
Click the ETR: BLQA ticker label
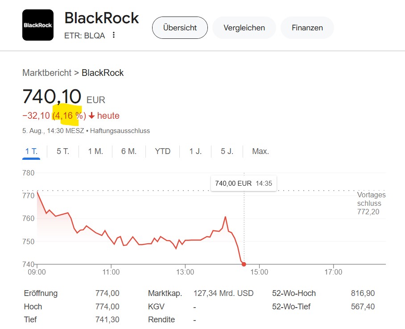pos(84,35)
